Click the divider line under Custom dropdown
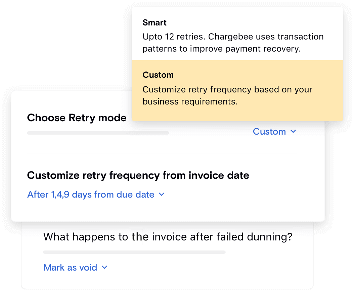354x290 pixels. (161, 153)
